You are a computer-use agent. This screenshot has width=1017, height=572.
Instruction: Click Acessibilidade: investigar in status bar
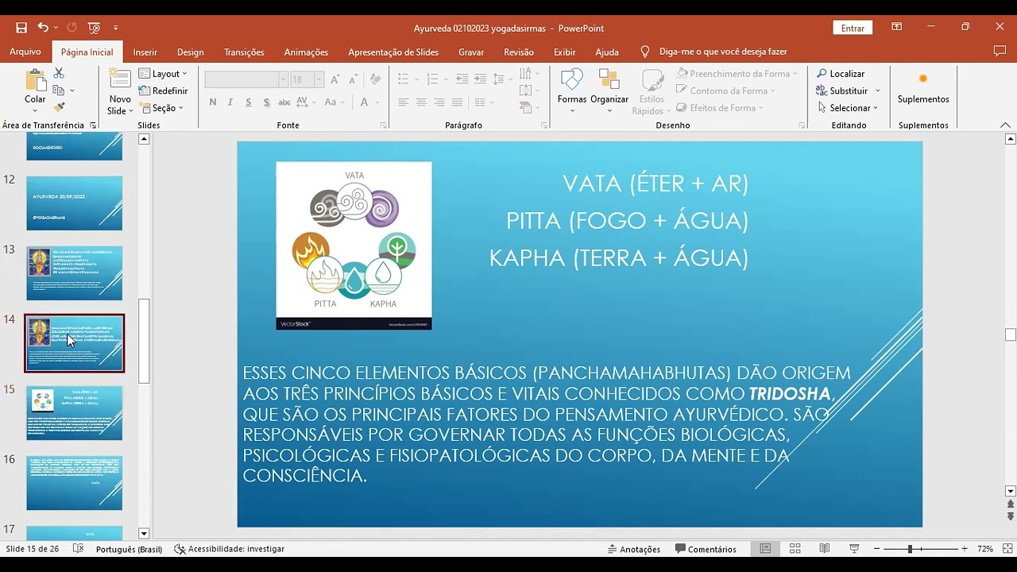[229, 549]
